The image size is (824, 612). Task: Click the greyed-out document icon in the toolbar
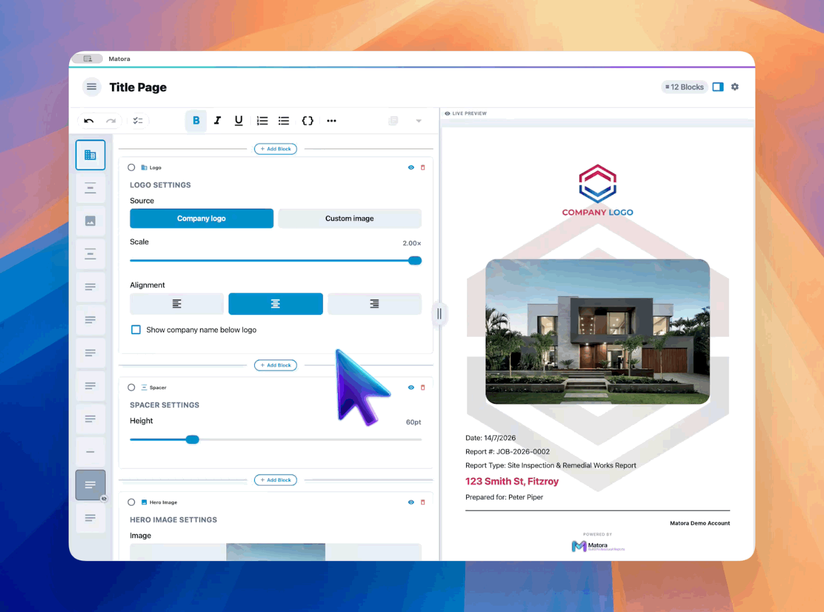[393, 121]
